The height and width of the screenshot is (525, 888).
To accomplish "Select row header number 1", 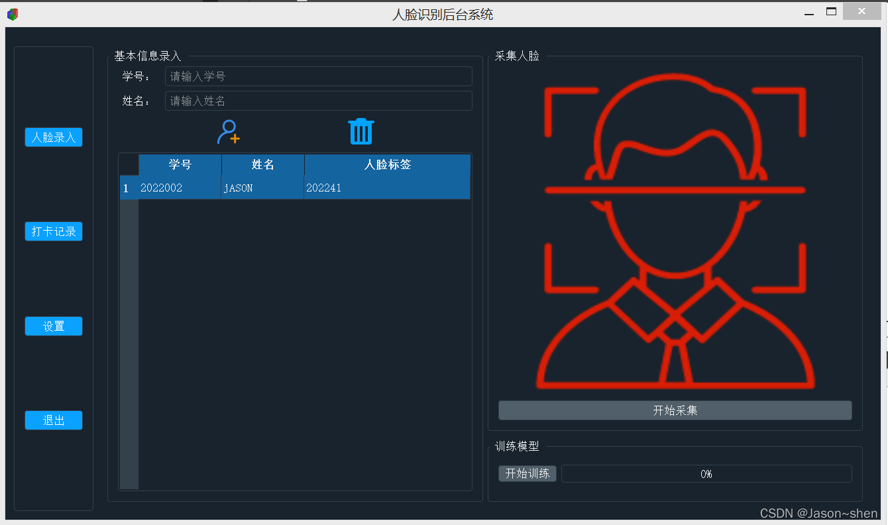I will click(129, 188).
